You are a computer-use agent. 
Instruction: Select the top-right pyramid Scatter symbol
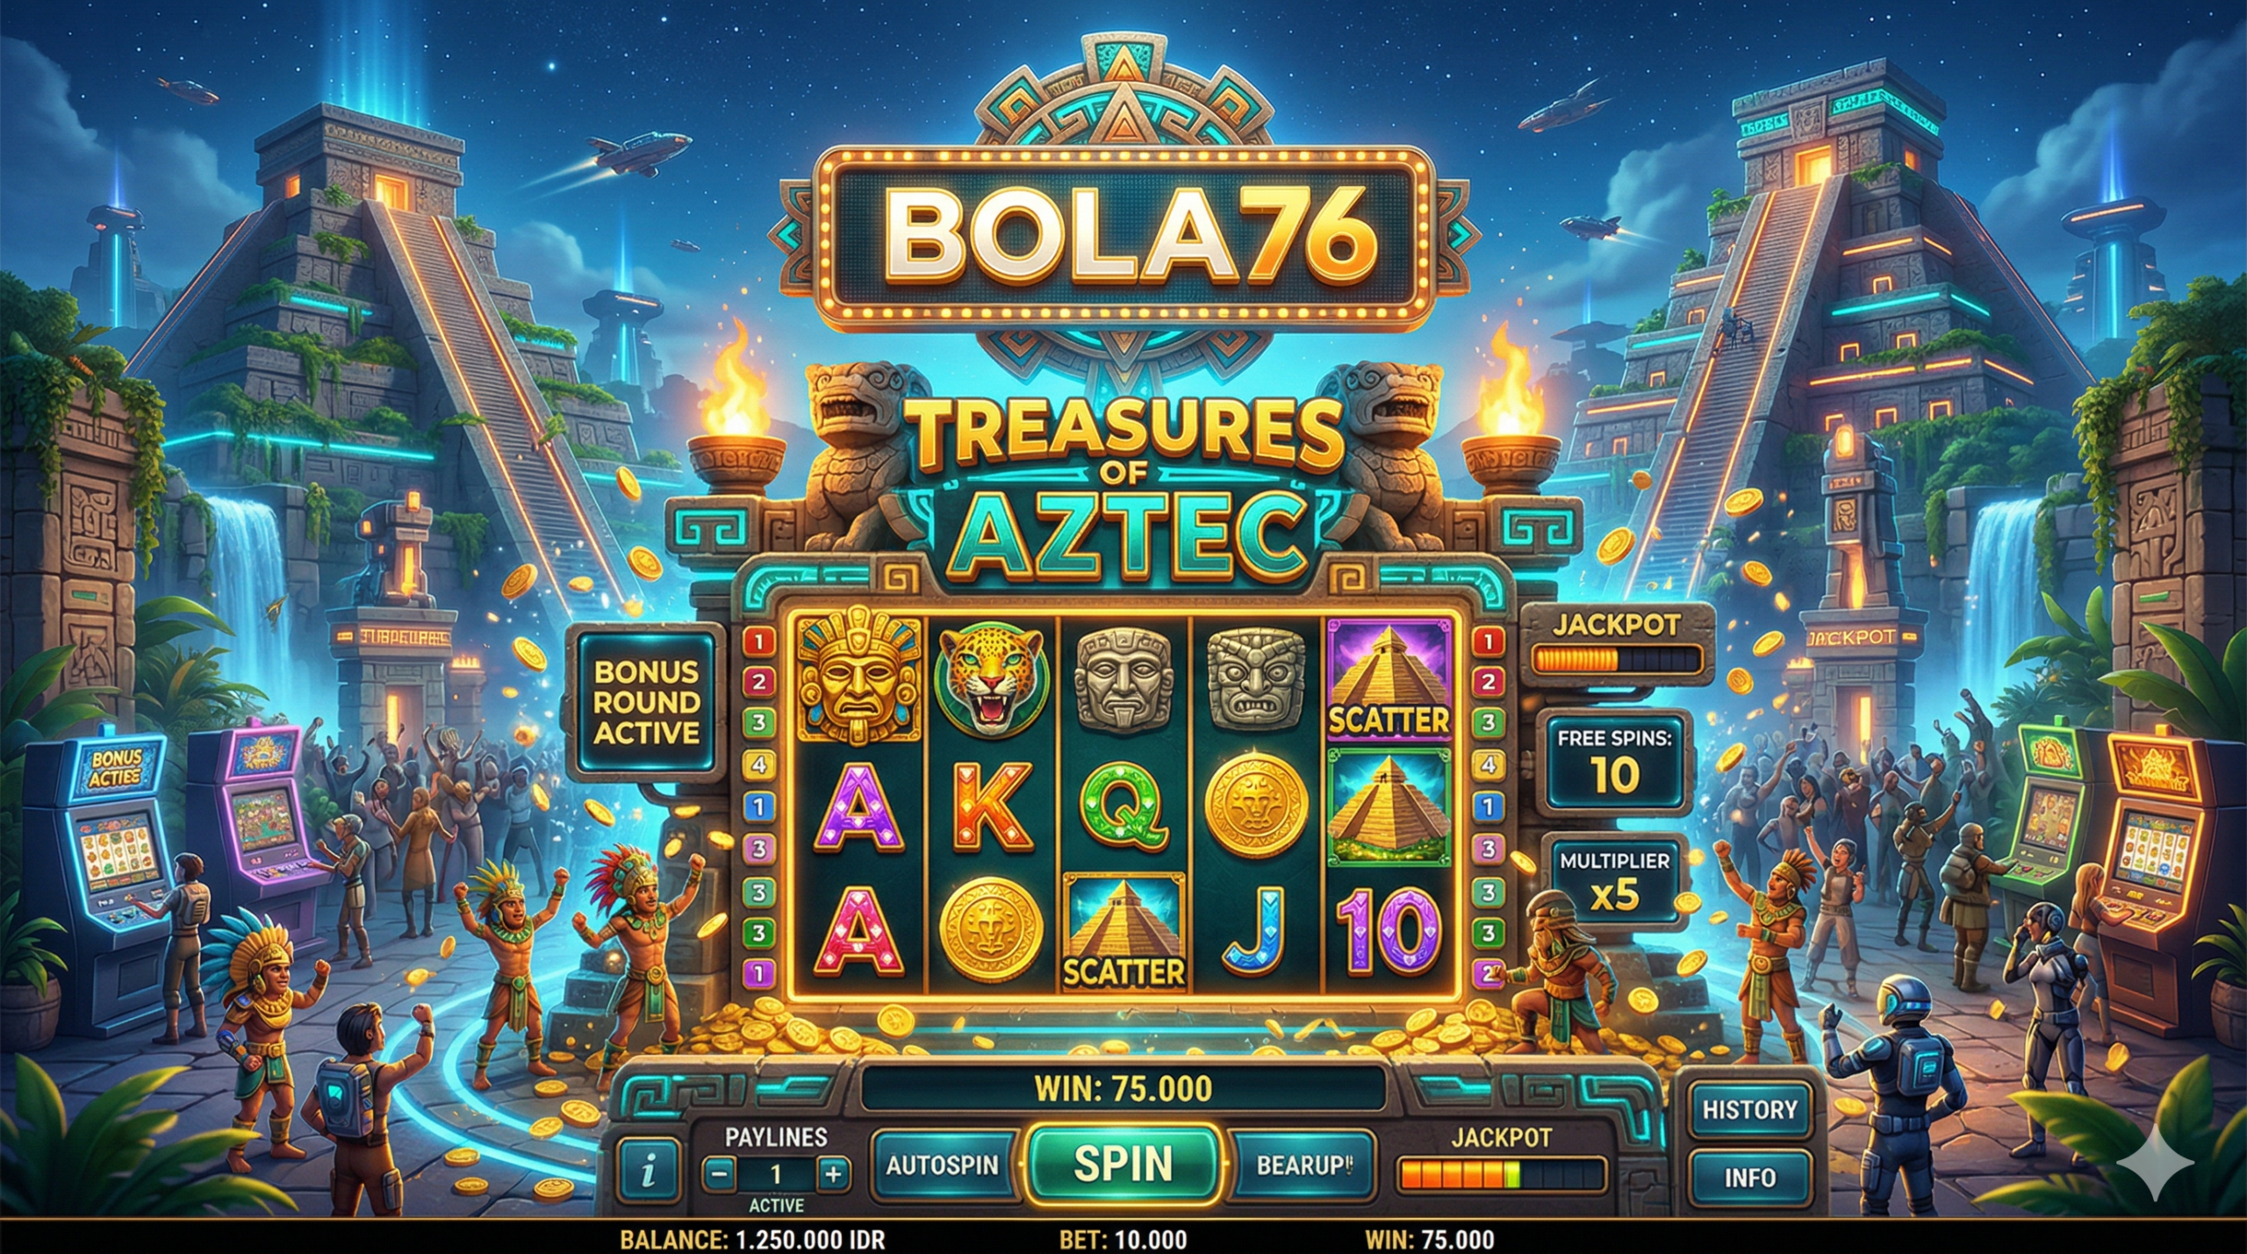pyautogui.click(x=1388, y=681)
